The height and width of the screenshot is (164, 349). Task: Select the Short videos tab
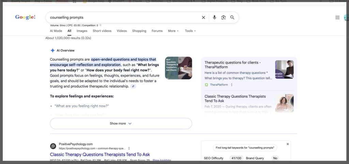(102, 31)
